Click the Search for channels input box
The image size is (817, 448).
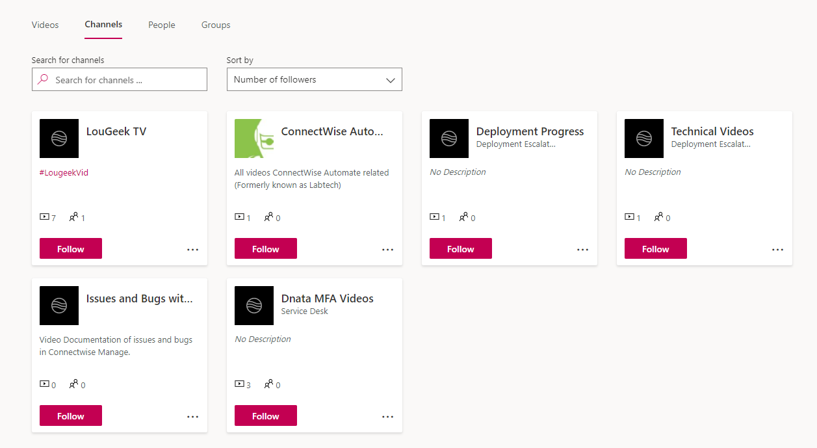(x=120, y=79)
